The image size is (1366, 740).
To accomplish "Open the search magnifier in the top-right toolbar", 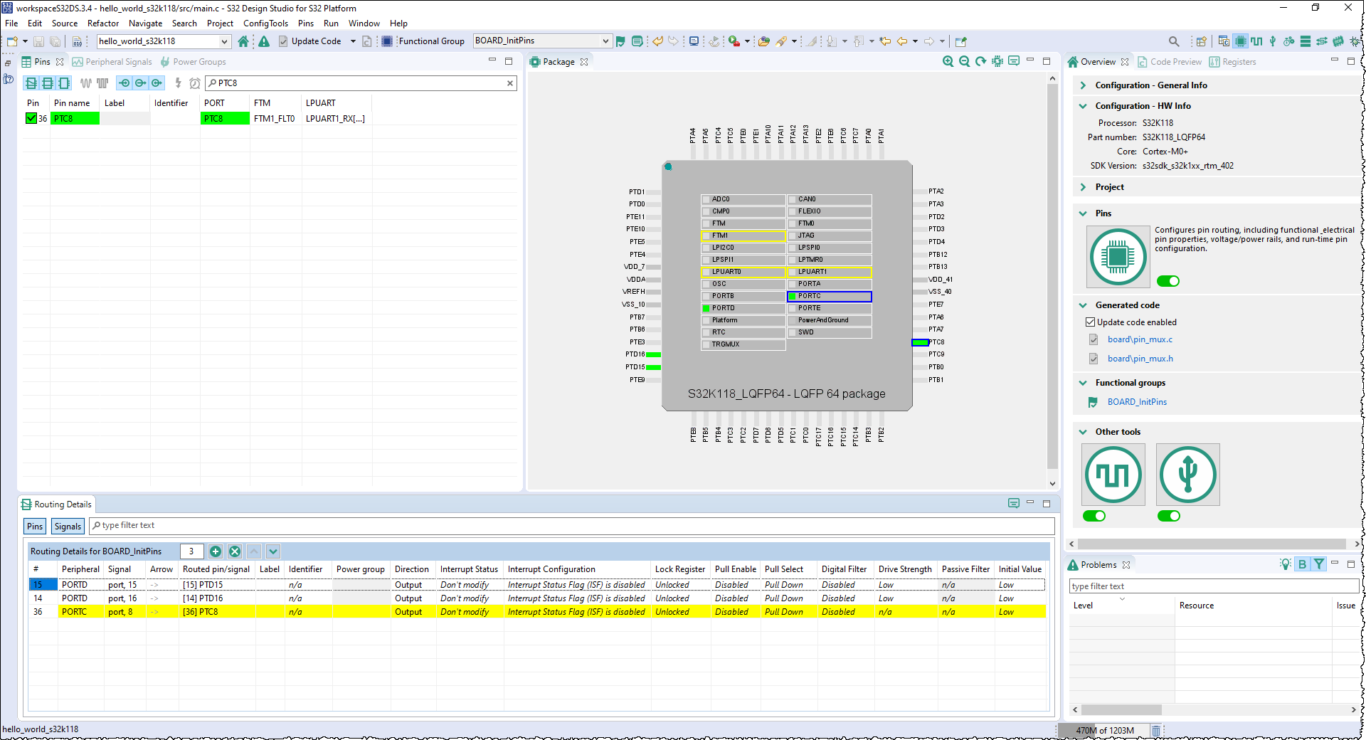I will [1175, 41].
